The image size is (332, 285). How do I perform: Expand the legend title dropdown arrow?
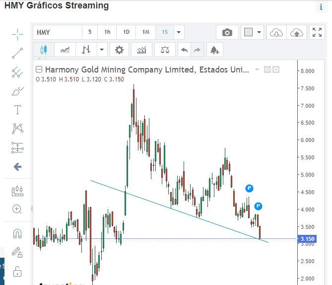coord(257,70)
